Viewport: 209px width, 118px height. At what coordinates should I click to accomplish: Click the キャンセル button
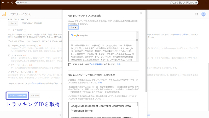[x=35, y=95]
